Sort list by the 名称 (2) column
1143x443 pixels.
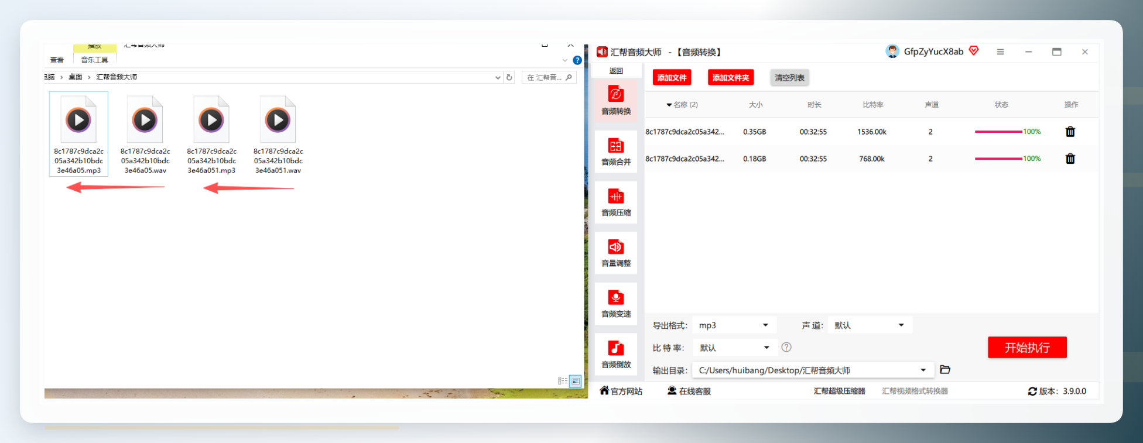(x=682, y=105)
